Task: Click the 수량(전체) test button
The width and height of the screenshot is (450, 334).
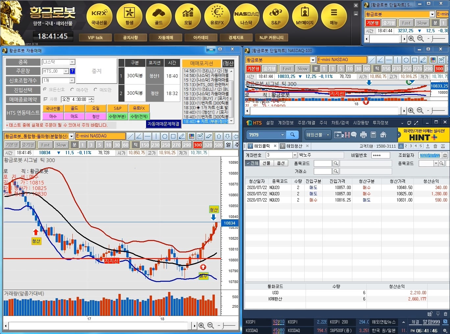Action: pyautogui.click(x=139, y=116)
